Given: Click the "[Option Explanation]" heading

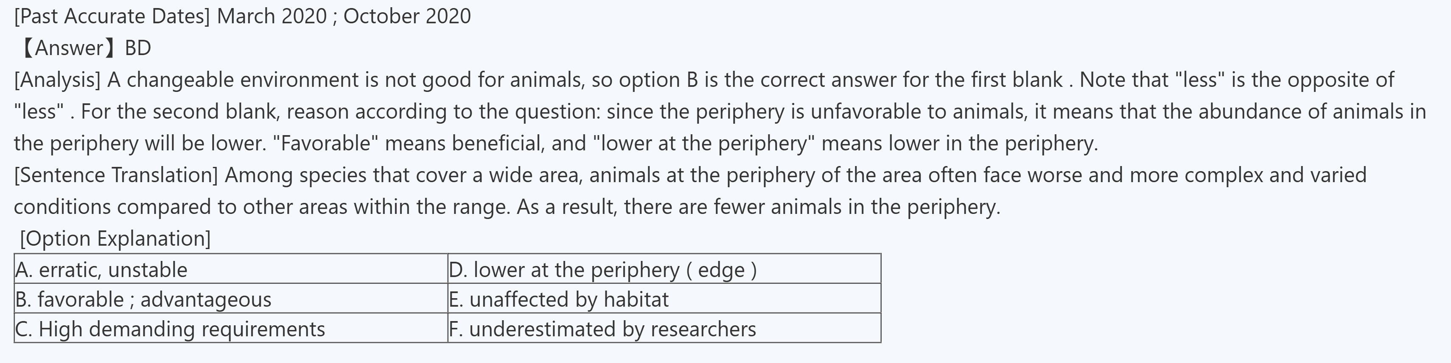Looking at the screenshot, I should click(115, 238).
